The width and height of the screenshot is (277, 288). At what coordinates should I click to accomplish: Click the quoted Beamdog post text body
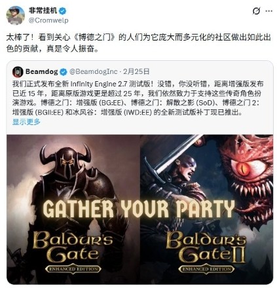pos(138,98)
